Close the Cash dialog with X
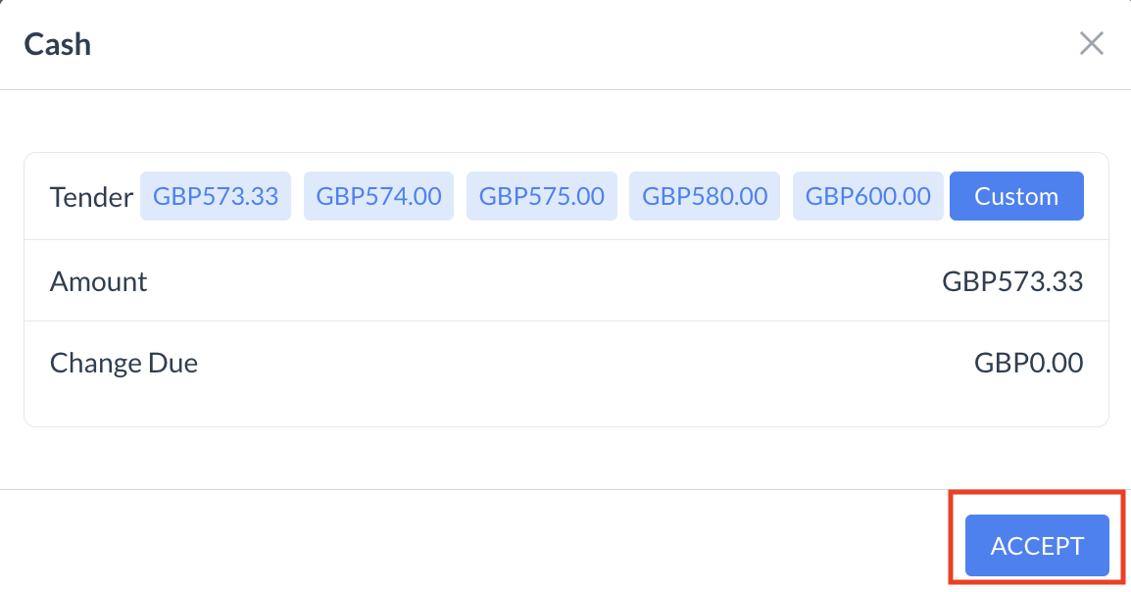This screenshot has width=1131, height=592. pos(1091,43)
